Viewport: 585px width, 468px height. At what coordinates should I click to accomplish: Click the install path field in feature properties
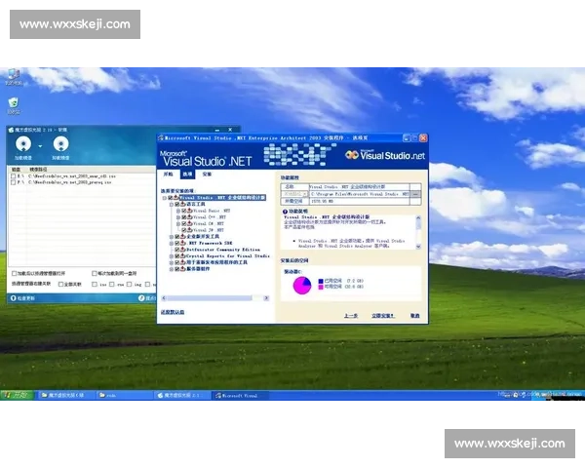(x=360, y=194)
